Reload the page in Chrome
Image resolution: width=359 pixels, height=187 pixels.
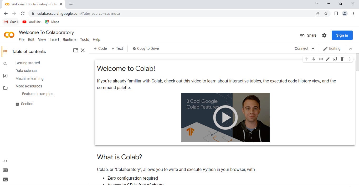click(23, 13)
